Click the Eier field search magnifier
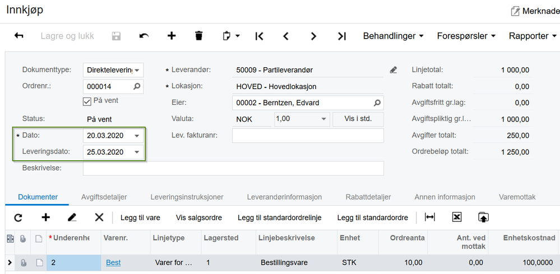 (377, 103)
